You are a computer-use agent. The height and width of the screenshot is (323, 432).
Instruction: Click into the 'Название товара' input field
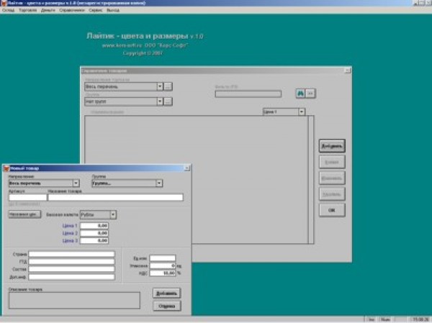(115, 197)
